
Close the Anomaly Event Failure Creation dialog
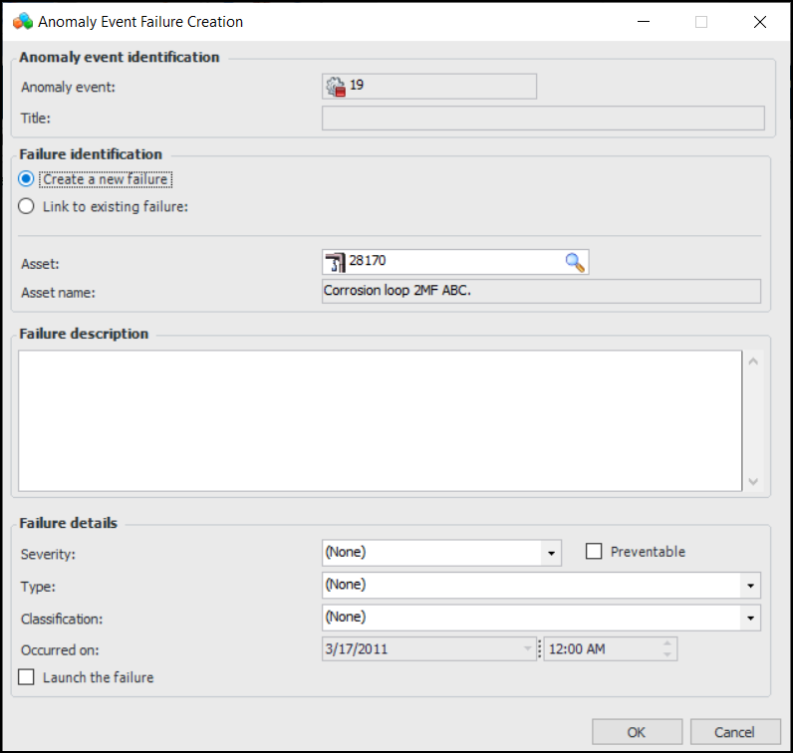(x=759, y=22)
